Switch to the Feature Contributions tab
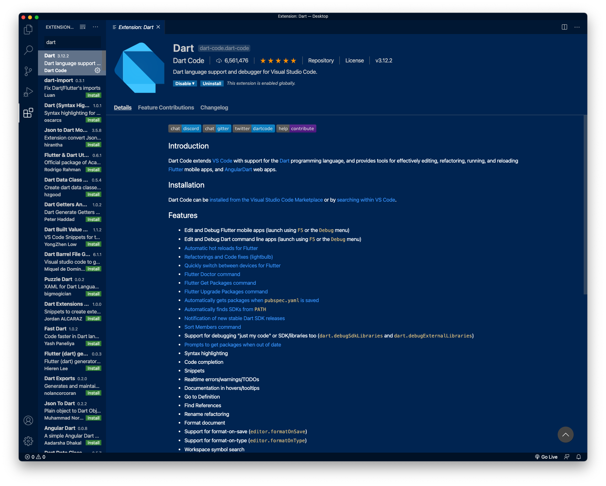Screen dimensions: 606x486 pyautogui.click(x=166, y=107)
